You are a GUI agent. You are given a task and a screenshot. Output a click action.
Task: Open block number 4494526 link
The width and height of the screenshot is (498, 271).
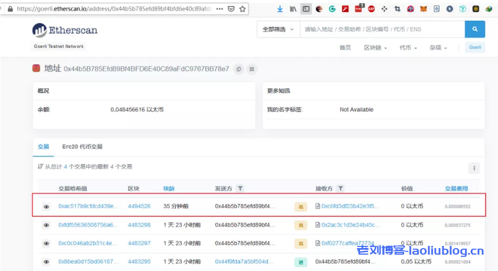pyautogui.click(x=139, y=207)
